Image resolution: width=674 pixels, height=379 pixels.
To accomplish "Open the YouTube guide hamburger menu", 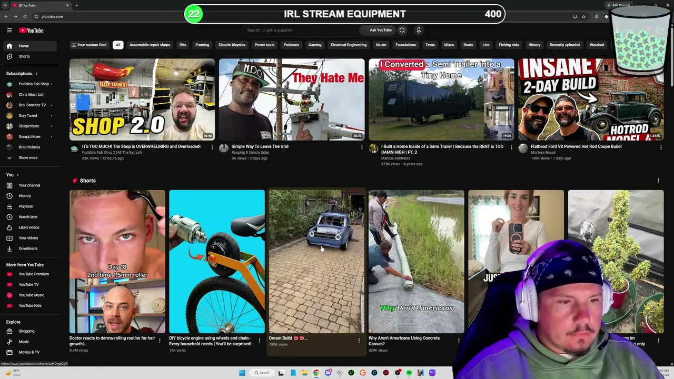I will pos(9,31).
